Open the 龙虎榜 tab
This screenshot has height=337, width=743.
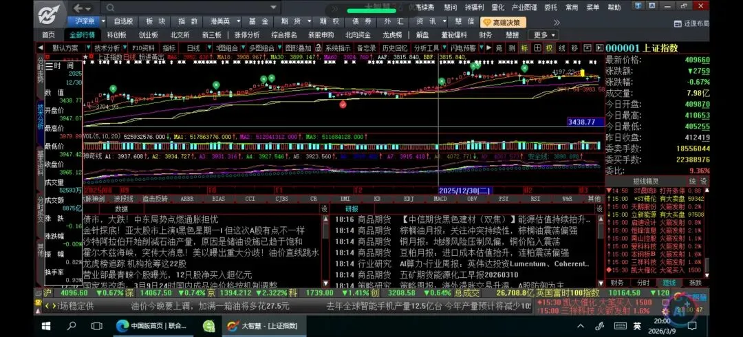[392, 35]
